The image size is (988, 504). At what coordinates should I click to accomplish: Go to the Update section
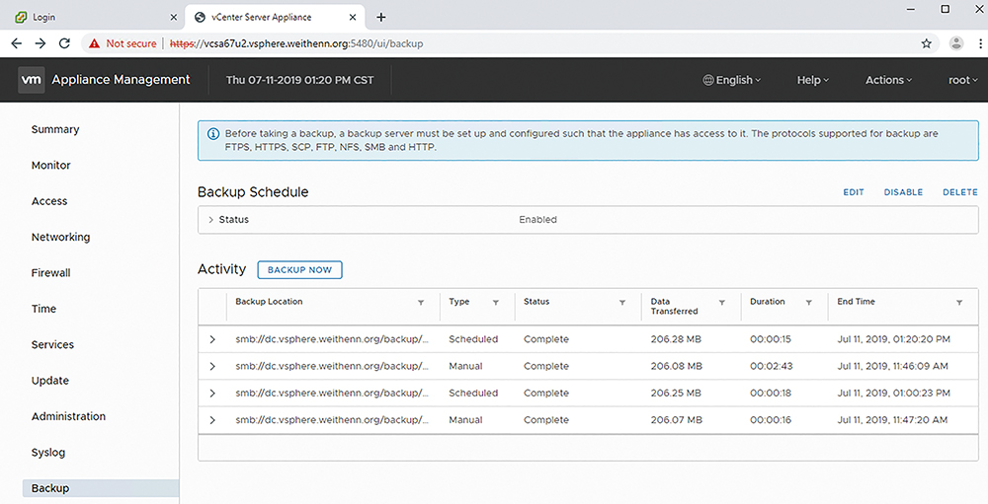[50, 380]
